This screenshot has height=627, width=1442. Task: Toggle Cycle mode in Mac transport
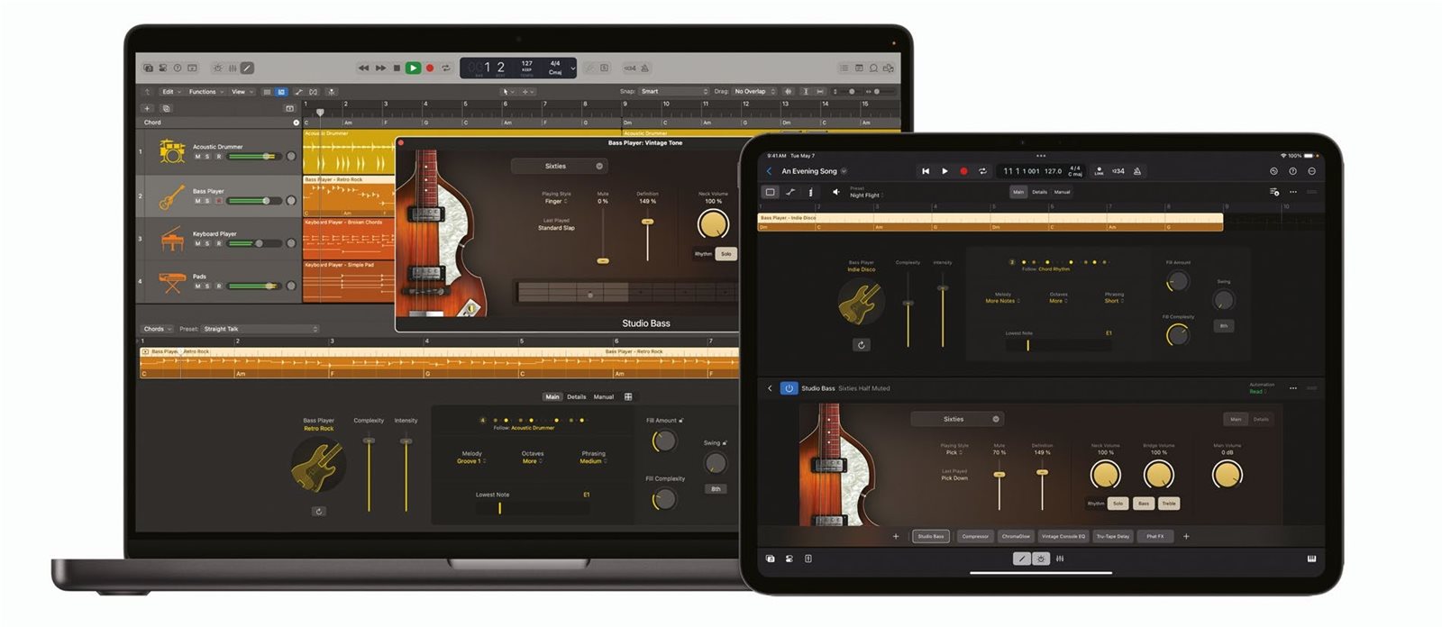(x=445, y=68)
